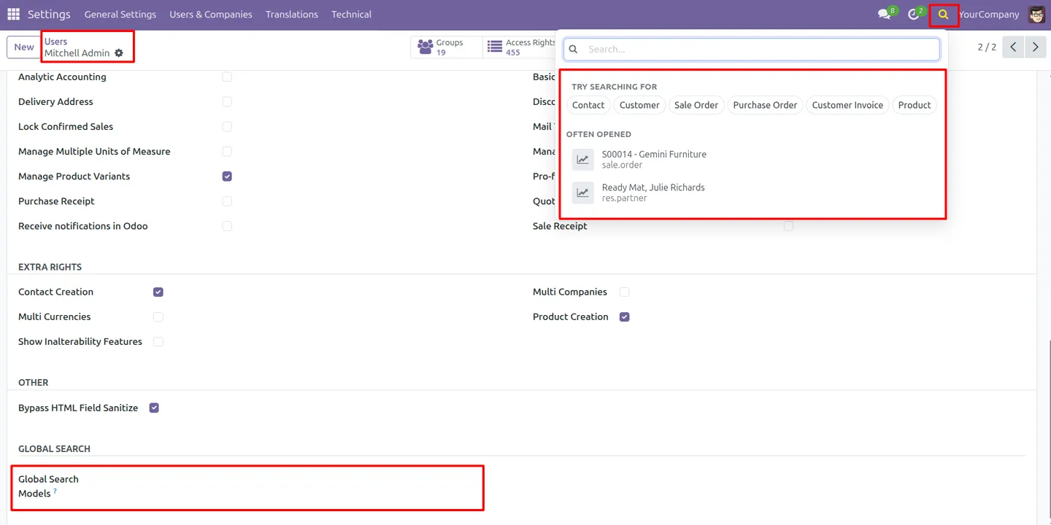The image size is (1051, 525).
Task: Enable Multi Companies checkbox
Action: pyautogui.click(x=624, y=292)
